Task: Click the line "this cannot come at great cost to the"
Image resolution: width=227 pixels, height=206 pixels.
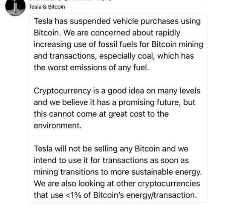Action: [x=101, y=114]
